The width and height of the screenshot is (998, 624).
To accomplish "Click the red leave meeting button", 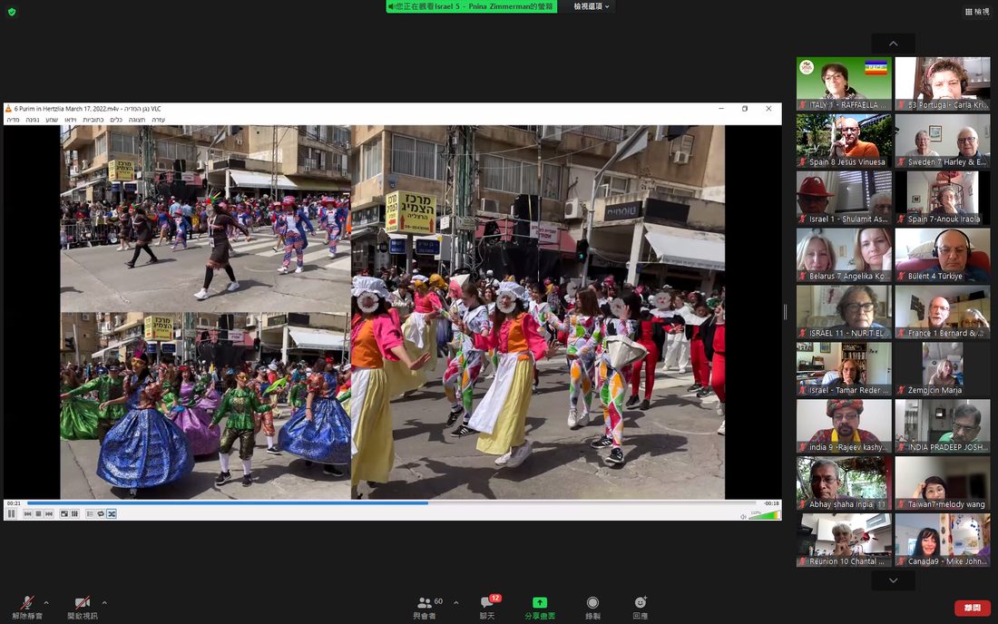I will (972, 608).
